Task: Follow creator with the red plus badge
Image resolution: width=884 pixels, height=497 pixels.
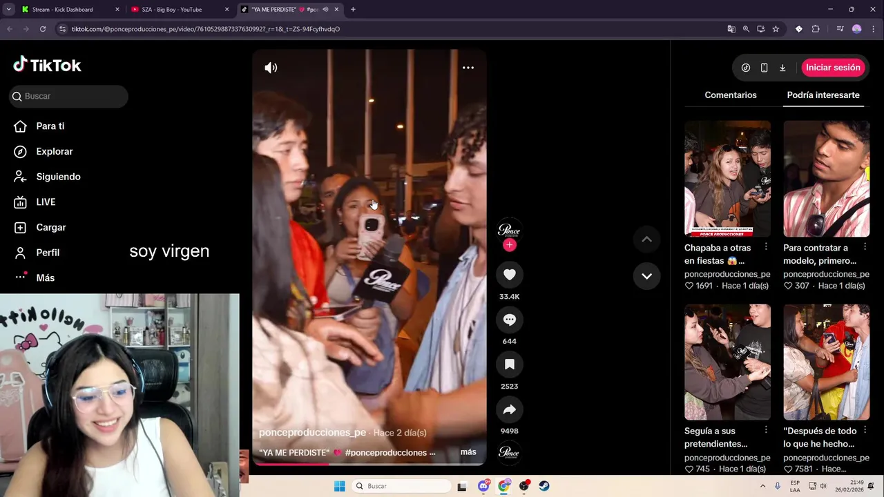Action: click(x=510, y=245)
